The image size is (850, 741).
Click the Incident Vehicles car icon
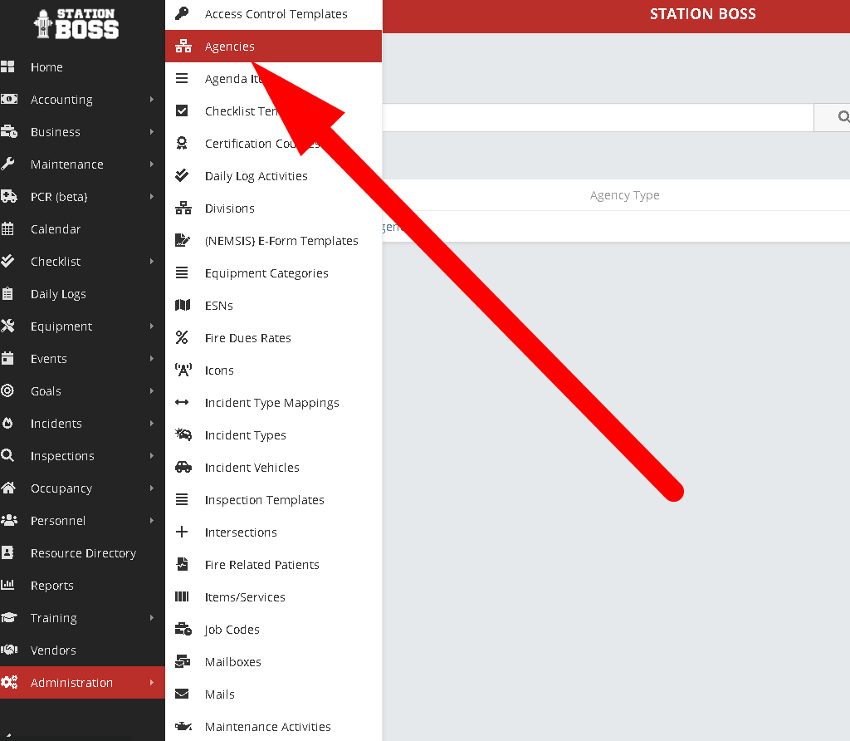183,468
